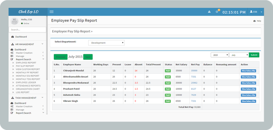Viewport: 273px width, 130px height.
Task: Click Total Net Pay 91380 text
Action: tap(189, 107)
